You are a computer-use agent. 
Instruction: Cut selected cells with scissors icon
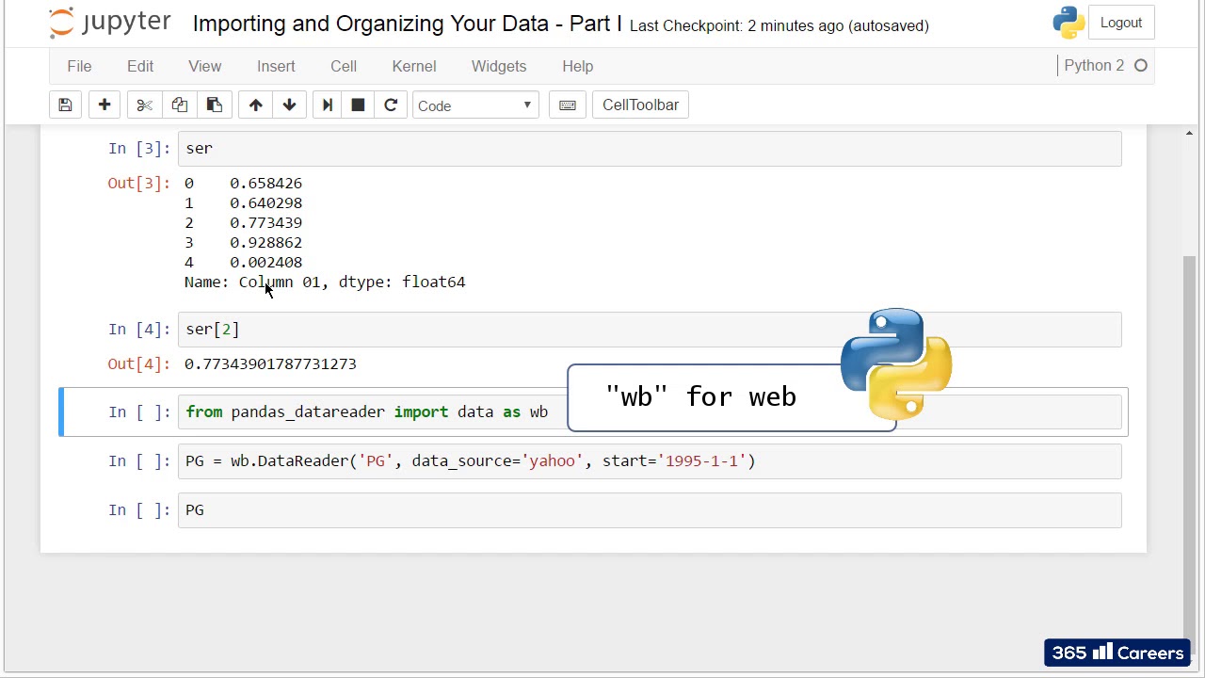[x=144, y=105]
